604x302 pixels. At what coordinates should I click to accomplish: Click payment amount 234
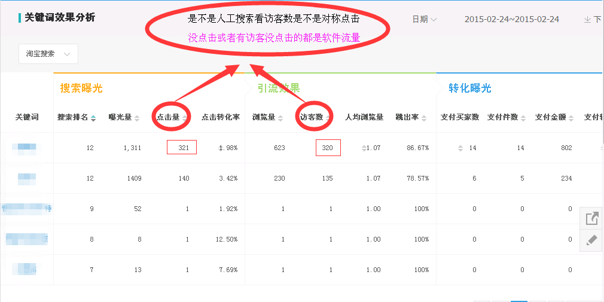point(566,178)
